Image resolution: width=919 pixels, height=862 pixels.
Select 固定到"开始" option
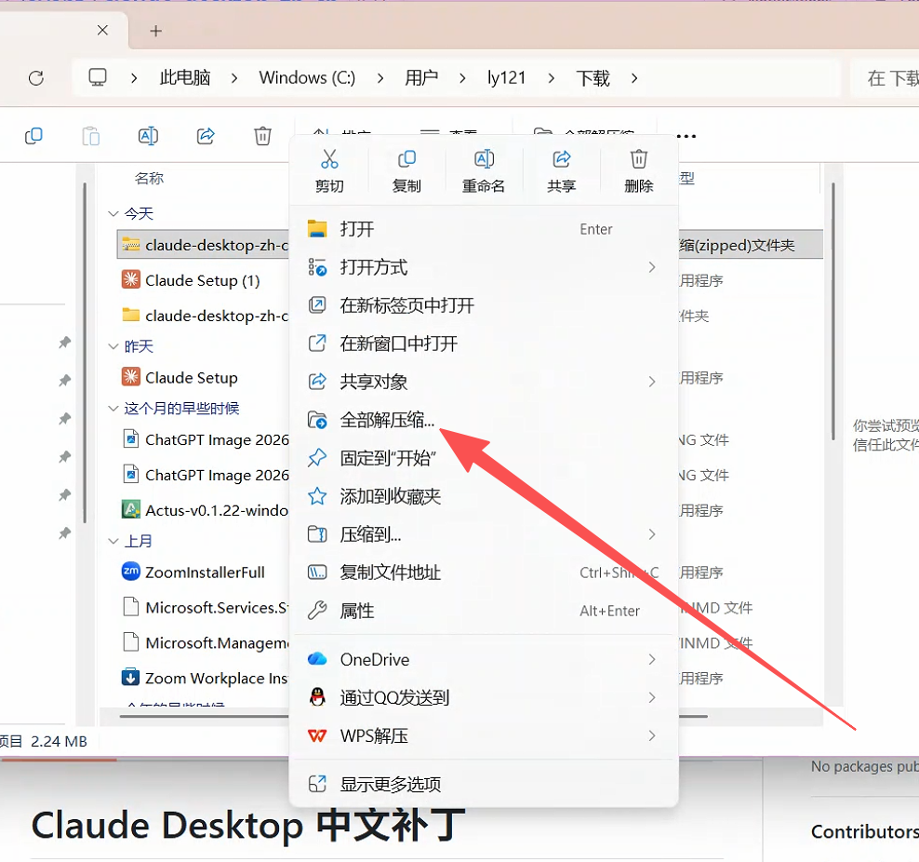point(484,458)
